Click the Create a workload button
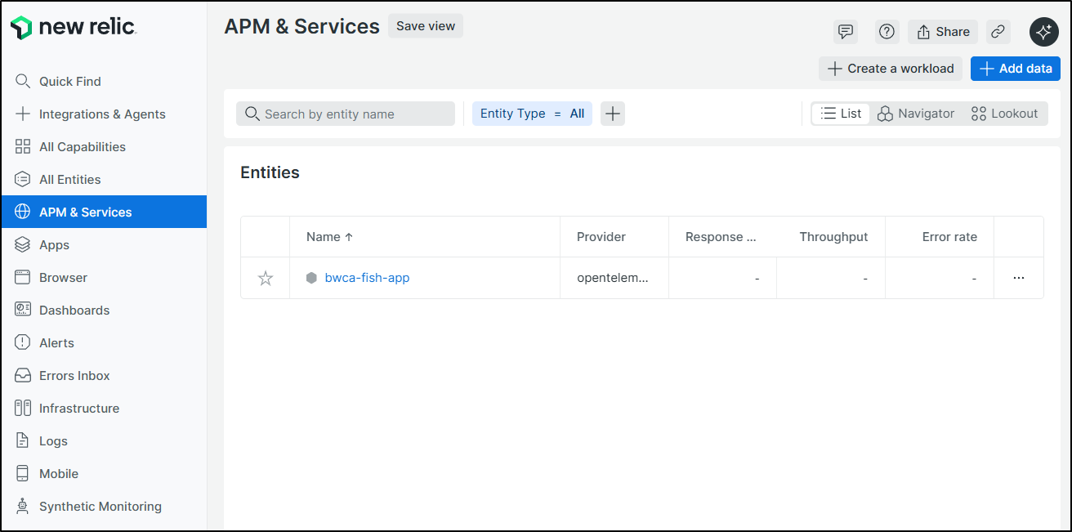The width and height of the screenshot is (1072, 532). click(891, 69)
